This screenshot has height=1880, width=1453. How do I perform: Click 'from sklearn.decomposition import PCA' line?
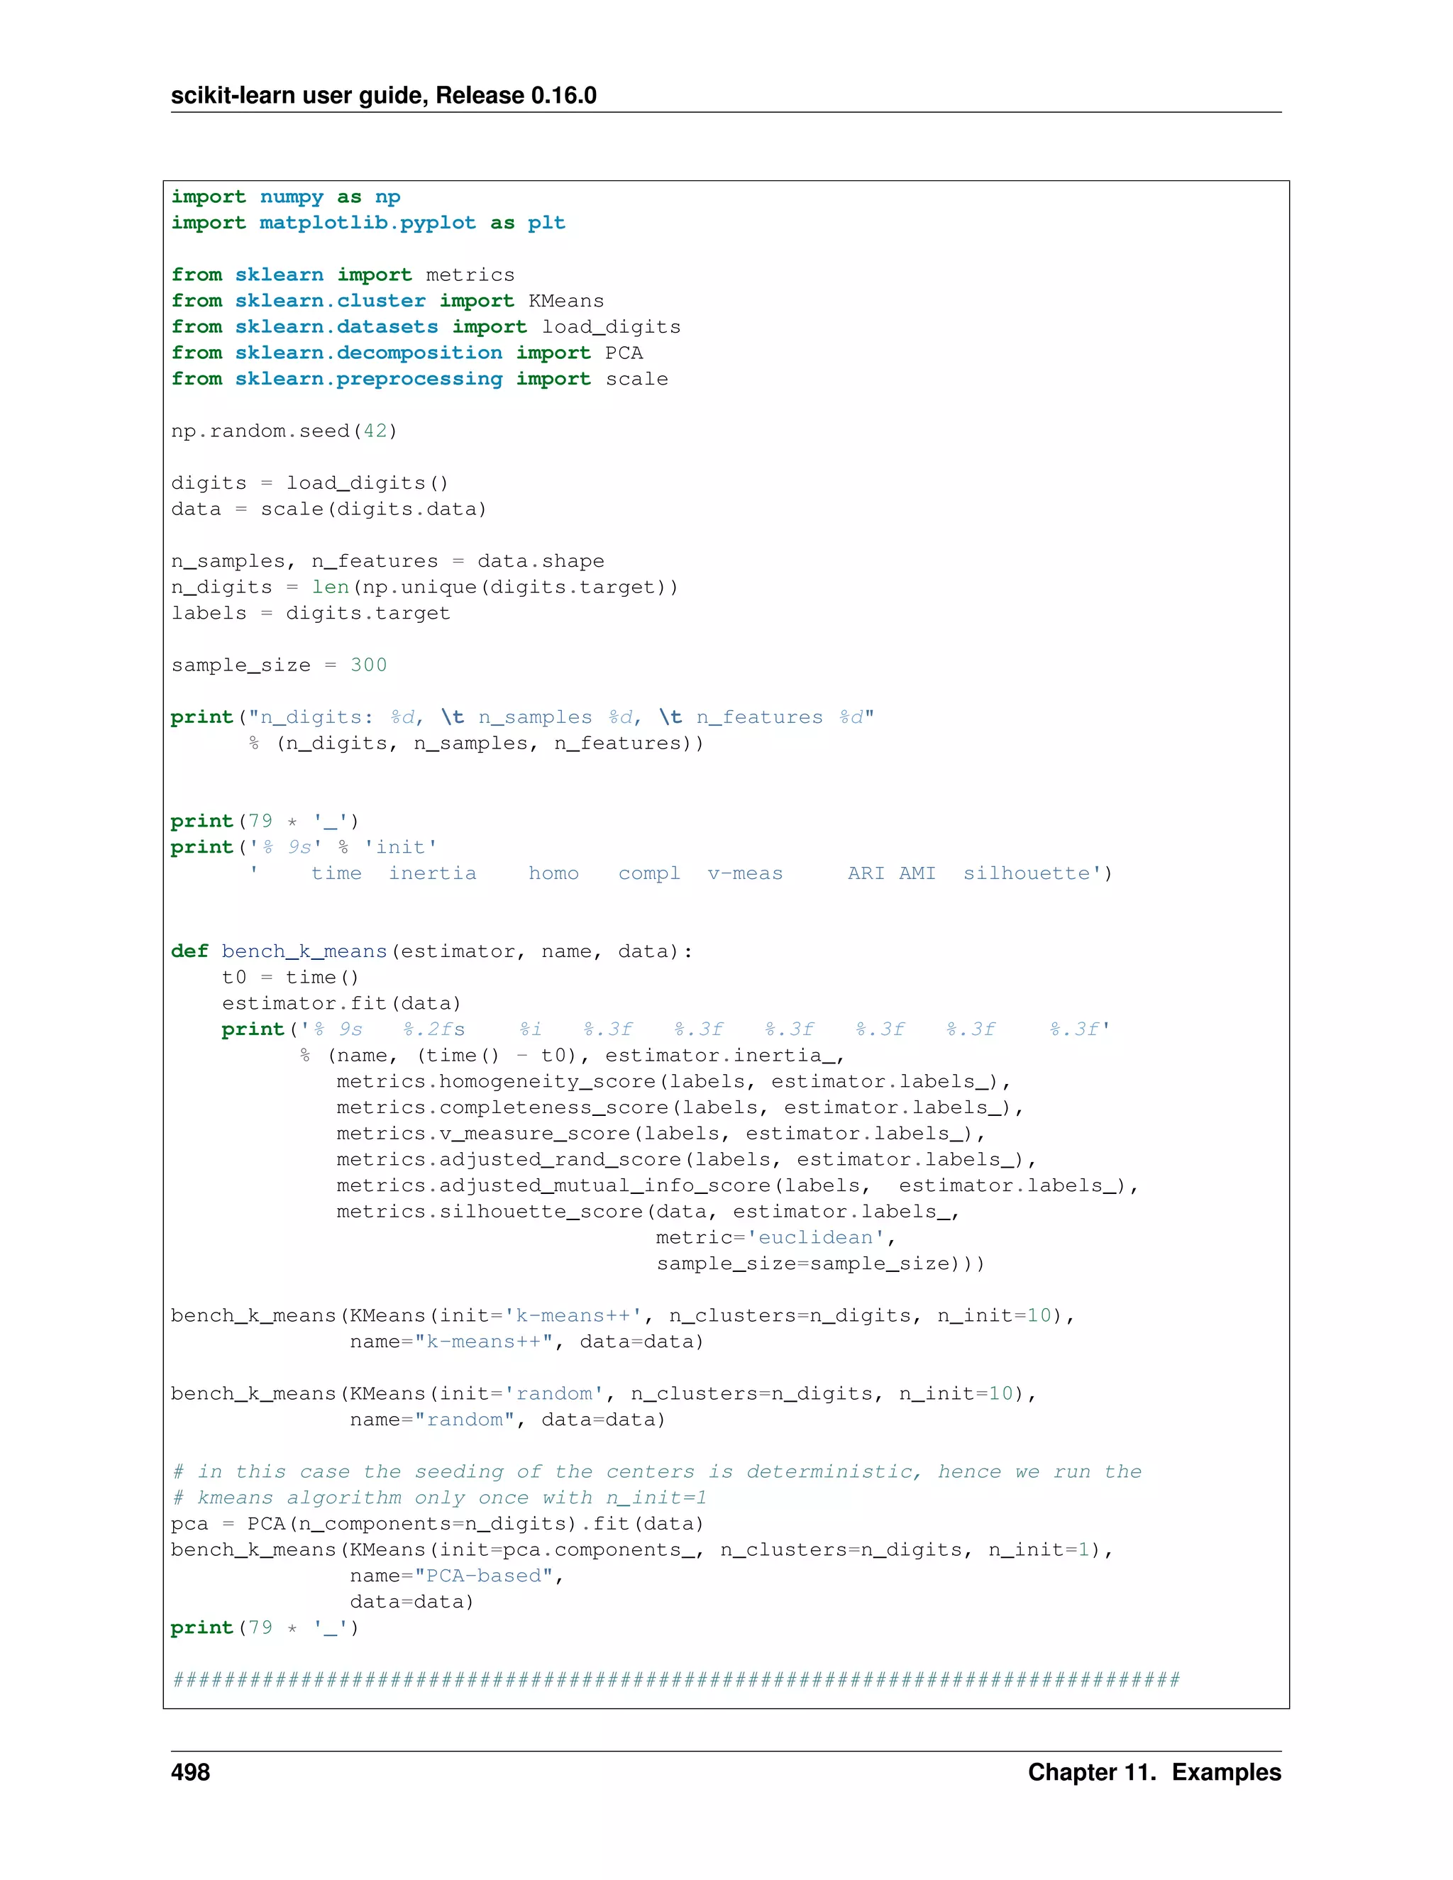407,353
